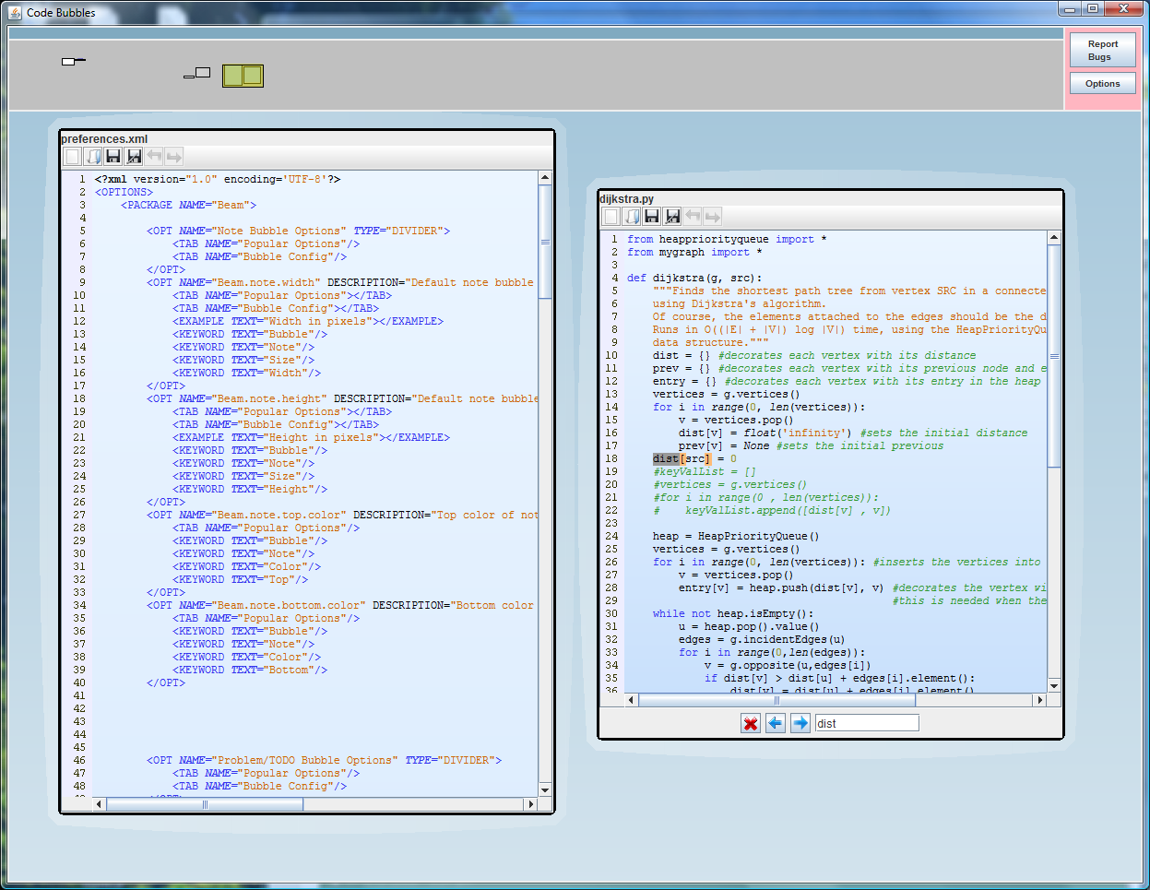Click scroll left arrow in preferences.xml editor
Viewport: 1150px width, 890px height.
(100, 804)
